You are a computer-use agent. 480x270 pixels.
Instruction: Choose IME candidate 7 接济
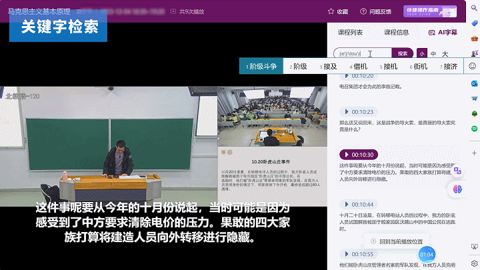coord(449,67)
